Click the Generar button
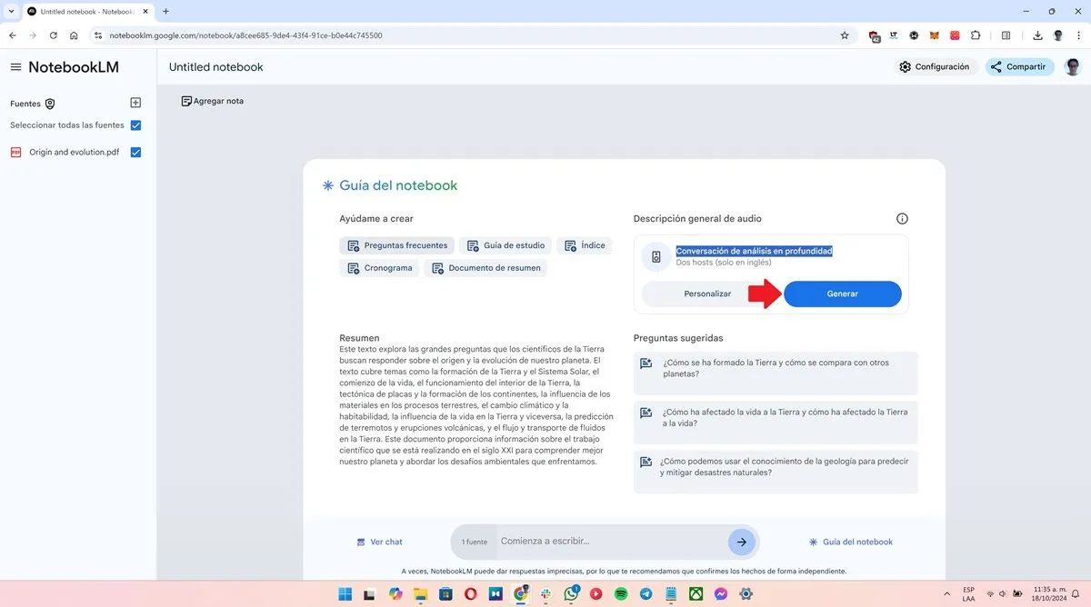Viewport: 1091px width, 607px height. point(843,294)
